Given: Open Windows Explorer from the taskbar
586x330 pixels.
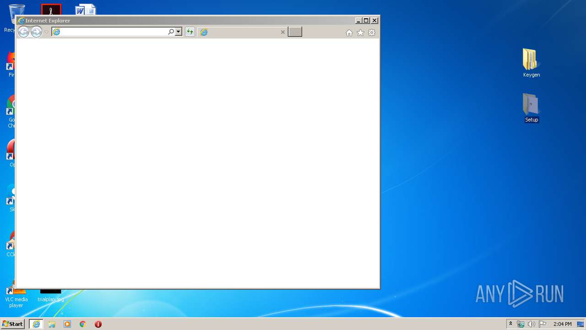Looking at the screenshot, I should pos(52,324).
